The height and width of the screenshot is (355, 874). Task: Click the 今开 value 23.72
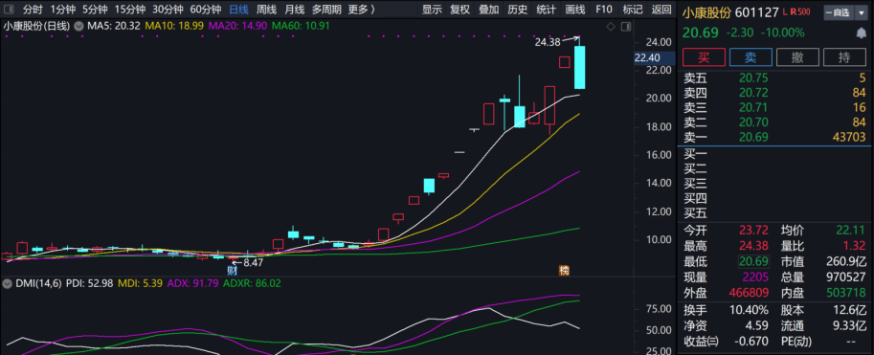pyautogui.click(x=753, y=231)
